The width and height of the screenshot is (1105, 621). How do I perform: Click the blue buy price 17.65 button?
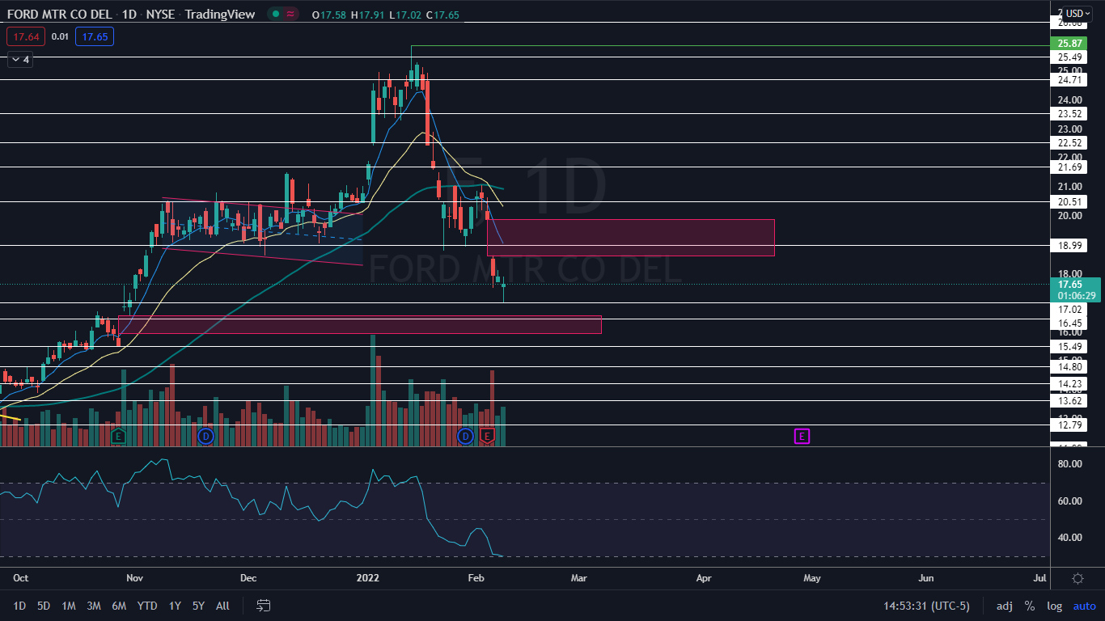pos(95,36)
